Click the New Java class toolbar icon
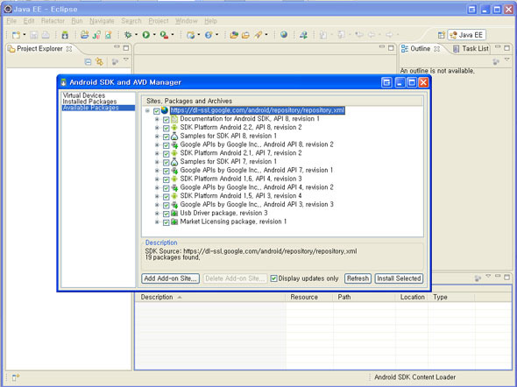517x387 pixels. [96, 35]
